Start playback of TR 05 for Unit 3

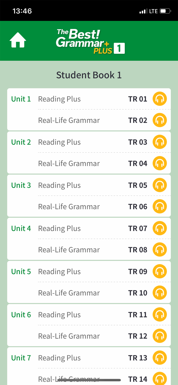(160, 185)
